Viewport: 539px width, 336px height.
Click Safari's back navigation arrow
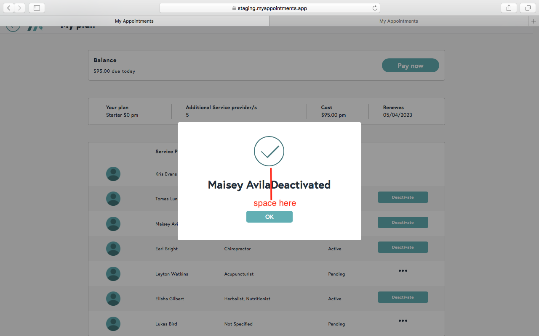[x=9, y=8]
